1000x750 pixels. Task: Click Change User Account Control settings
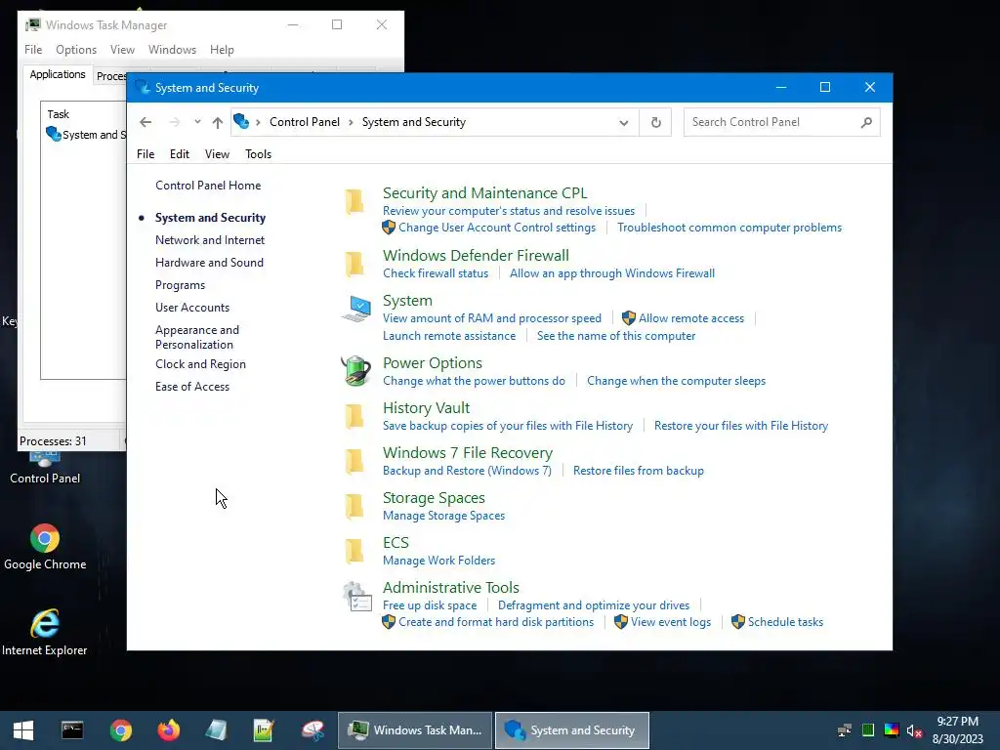[497, 228]
